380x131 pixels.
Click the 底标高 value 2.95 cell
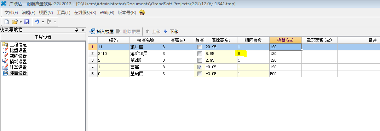[x=221, y=61]
